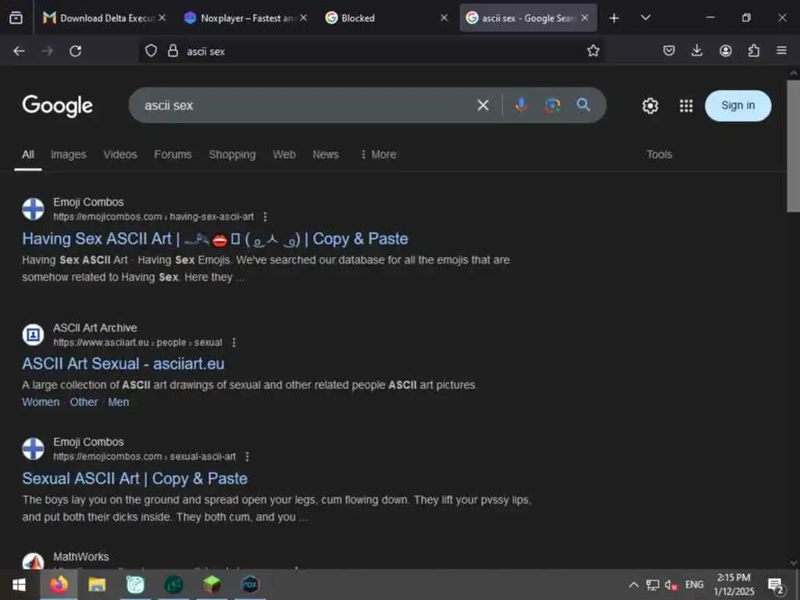Screen dimensions: 800x600
Task: Expand the More search filters menu
Action: point(378,155)
